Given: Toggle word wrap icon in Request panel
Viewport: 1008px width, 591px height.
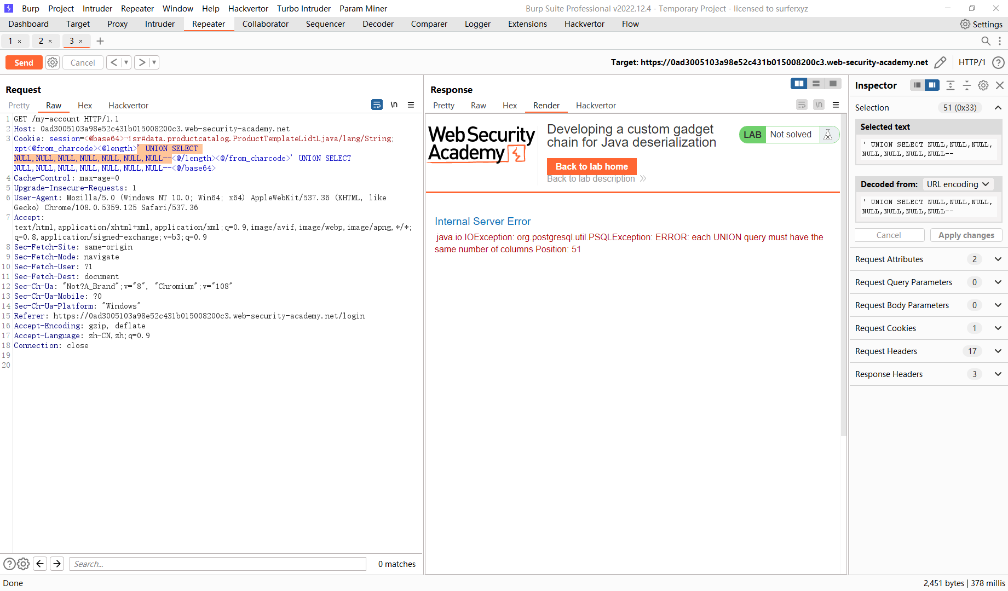Looking at the screenshot, I should click(x=377, y=105).
